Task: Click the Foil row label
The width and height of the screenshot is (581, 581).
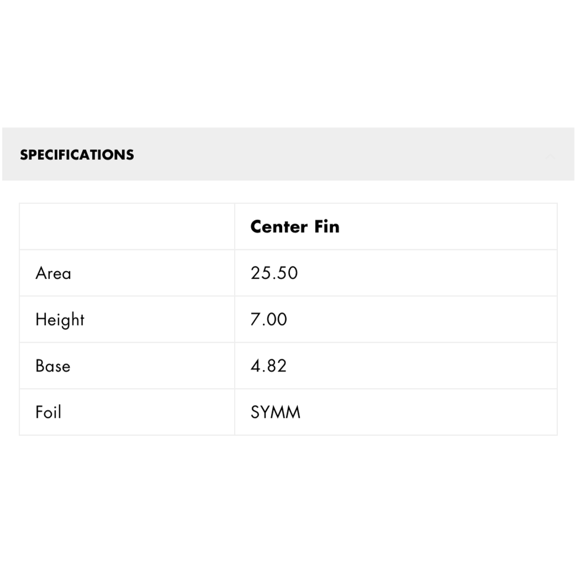Action: pyautogui.click(x=48, y=413)
